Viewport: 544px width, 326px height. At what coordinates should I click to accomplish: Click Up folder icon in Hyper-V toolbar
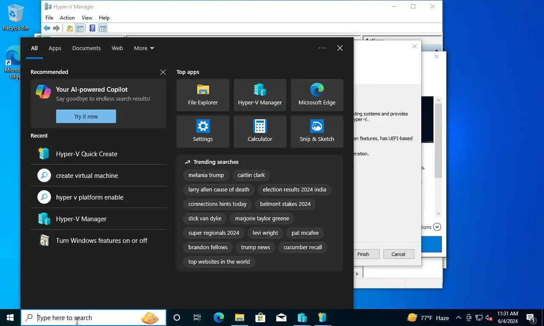point(70,28)
